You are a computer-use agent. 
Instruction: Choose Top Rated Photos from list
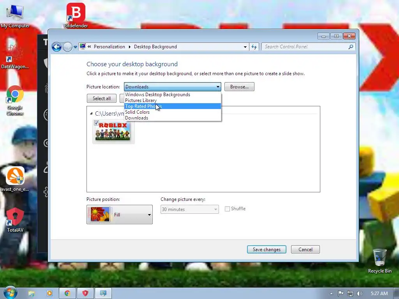173,106
